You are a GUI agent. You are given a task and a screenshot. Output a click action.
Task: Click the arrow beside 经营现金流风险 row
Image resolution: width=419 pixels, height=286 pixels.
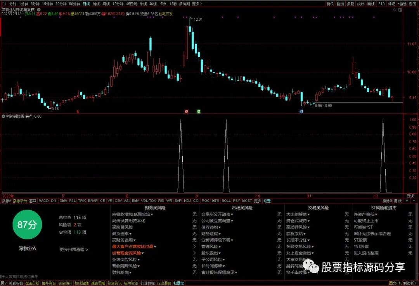[x=194, y=253]
